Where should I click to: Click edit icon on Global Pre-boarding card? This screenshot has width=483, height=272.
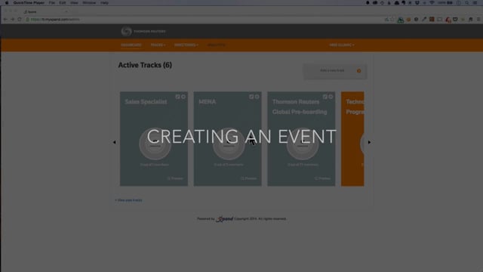pos(325,97)
